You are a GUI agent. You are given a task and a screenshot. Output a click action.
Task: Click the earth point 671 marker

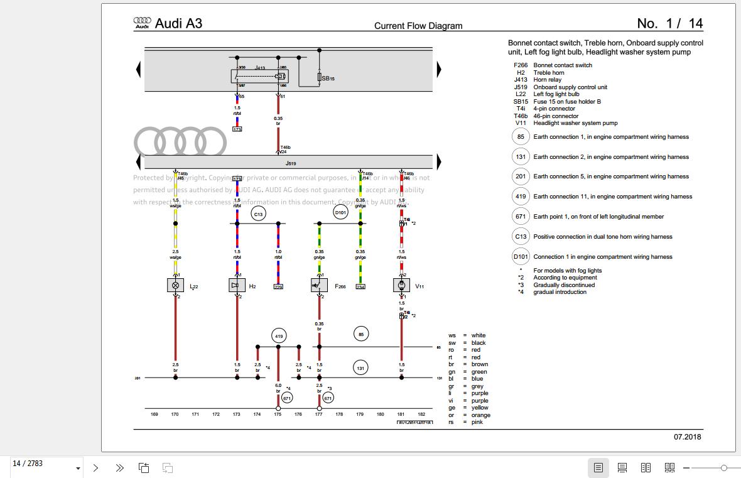pos(286,397)
